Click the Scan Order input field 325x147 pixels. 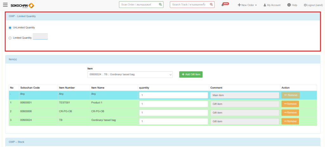pos(138,5)
